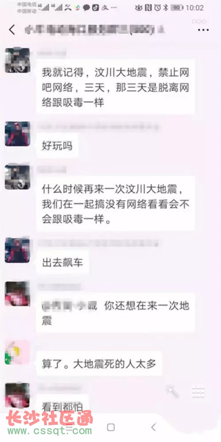
Task: Tap the avatar beside the 出去飙车 message
Action: tap(17, 250)
